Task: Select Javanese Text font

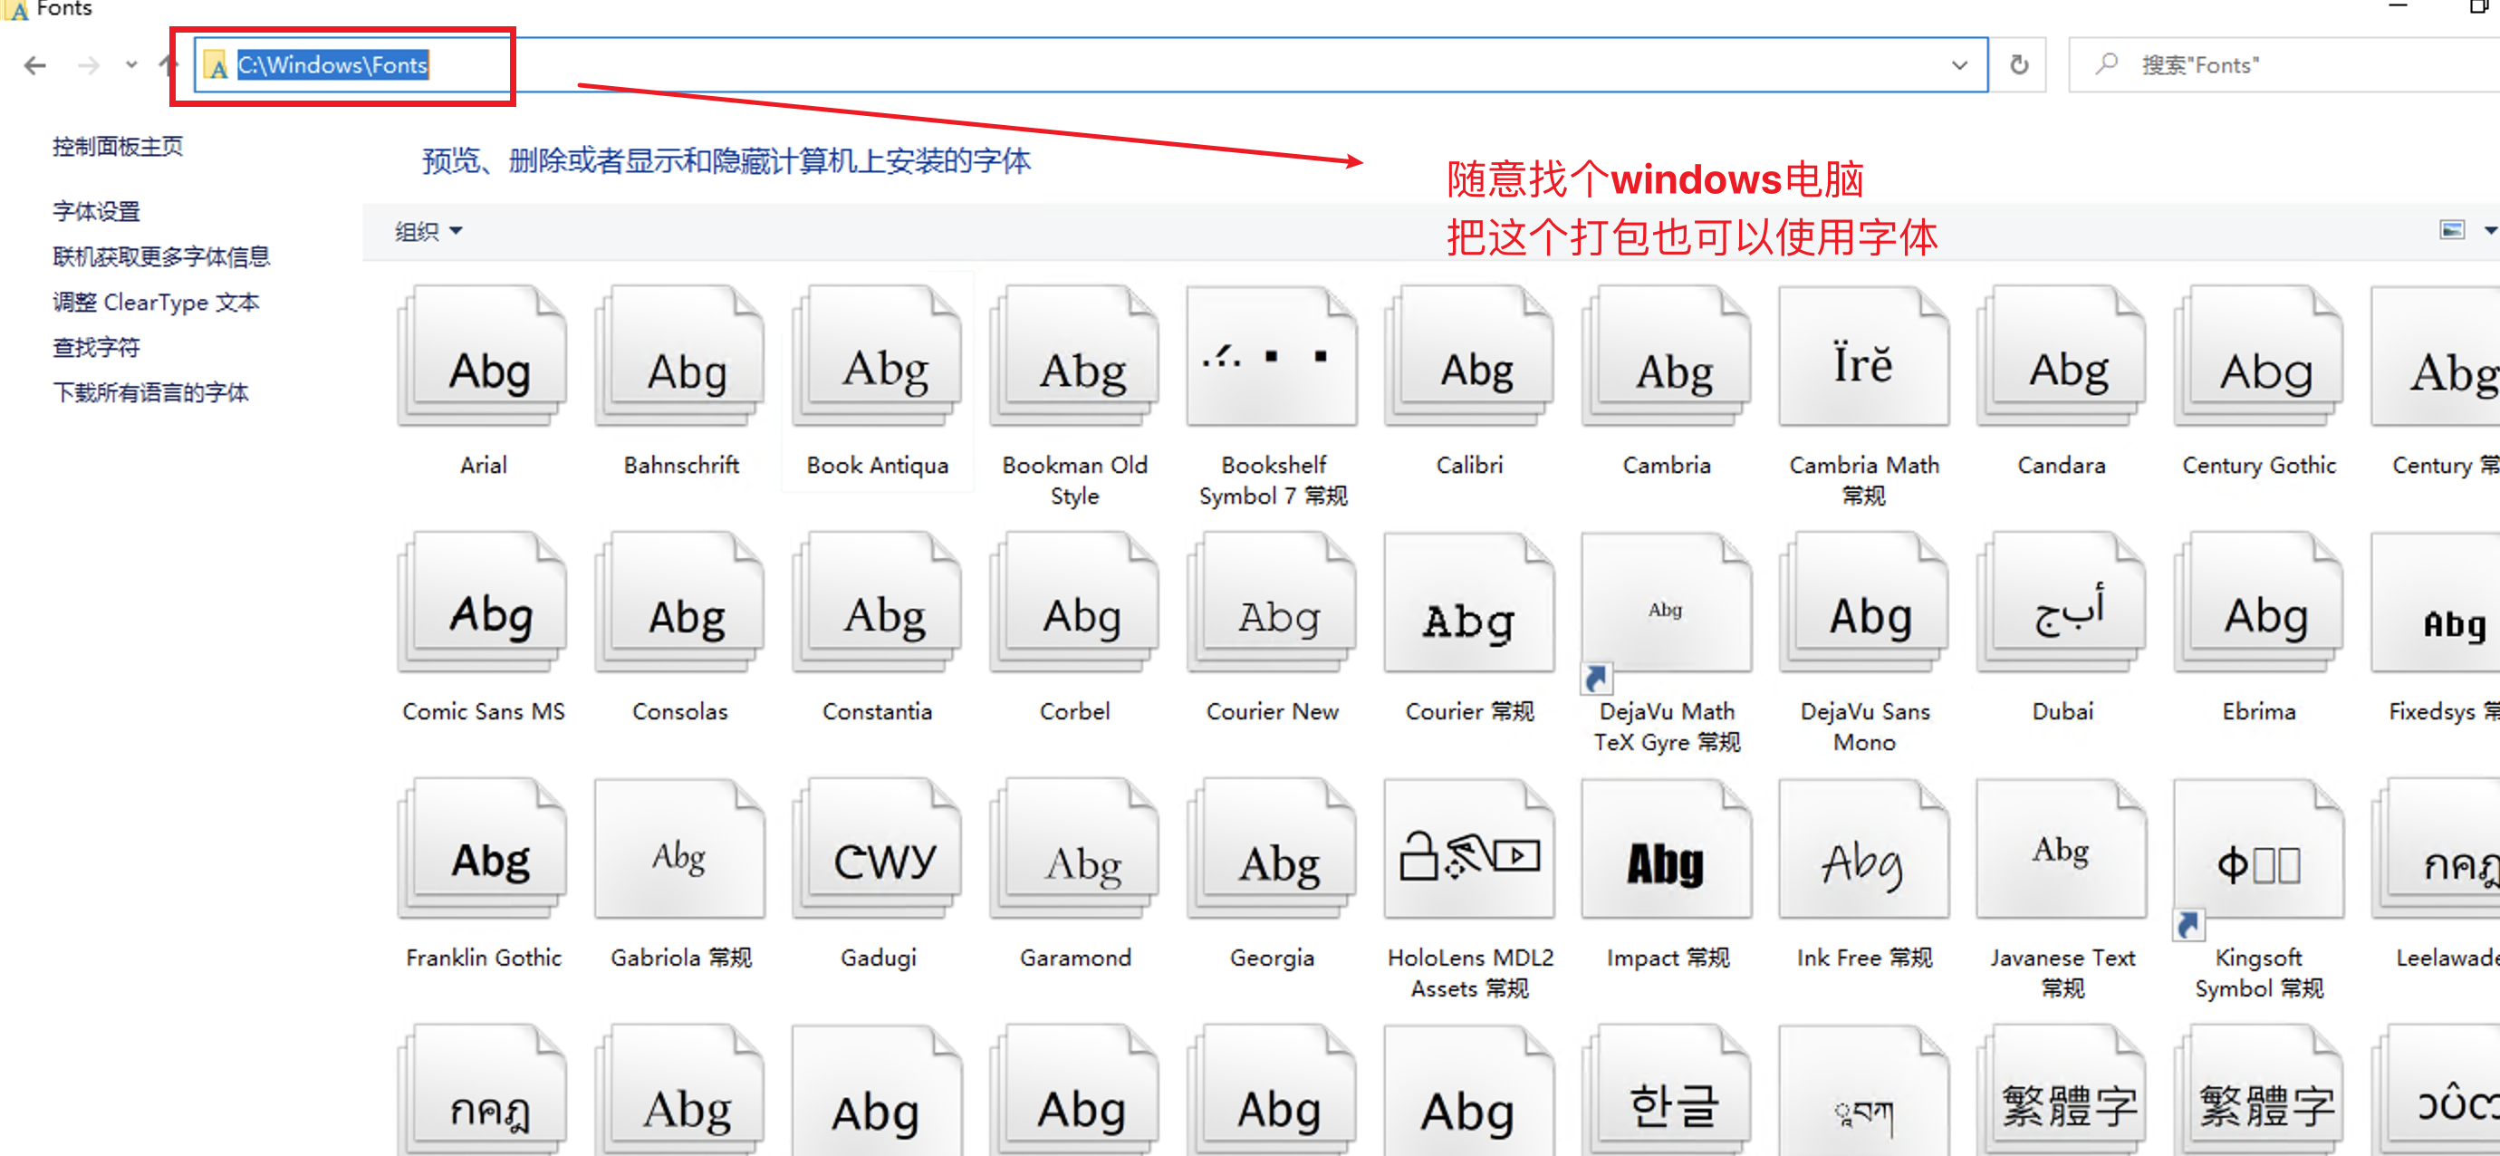Action: pyautogui.click(x=2062, y=889)
